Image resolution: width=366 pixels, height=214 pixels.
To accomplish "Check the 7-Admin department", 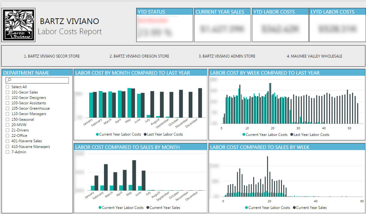I will tap(7, 152).
